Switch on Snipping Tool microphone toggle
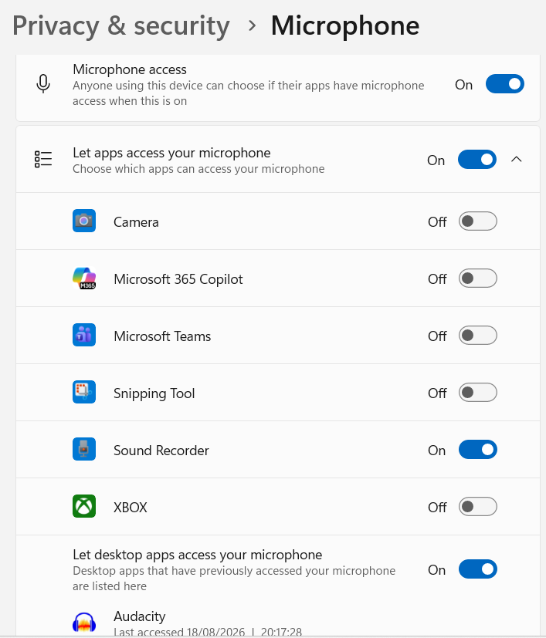This screenshot has width=546, height=638. coord(478,393)
